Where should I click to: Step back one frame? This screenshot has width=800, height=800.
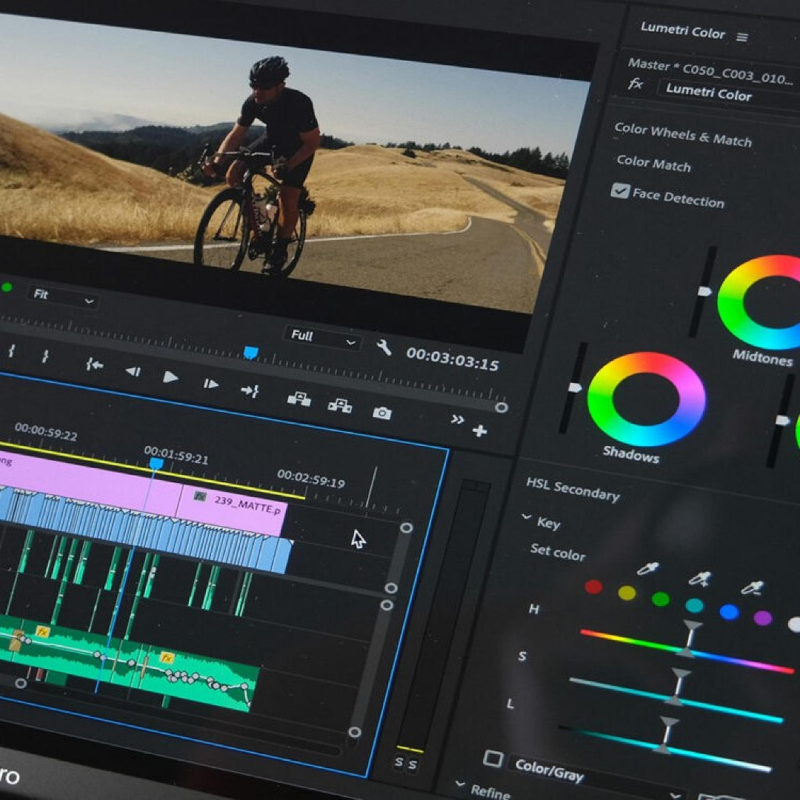(x=133, y=371)
